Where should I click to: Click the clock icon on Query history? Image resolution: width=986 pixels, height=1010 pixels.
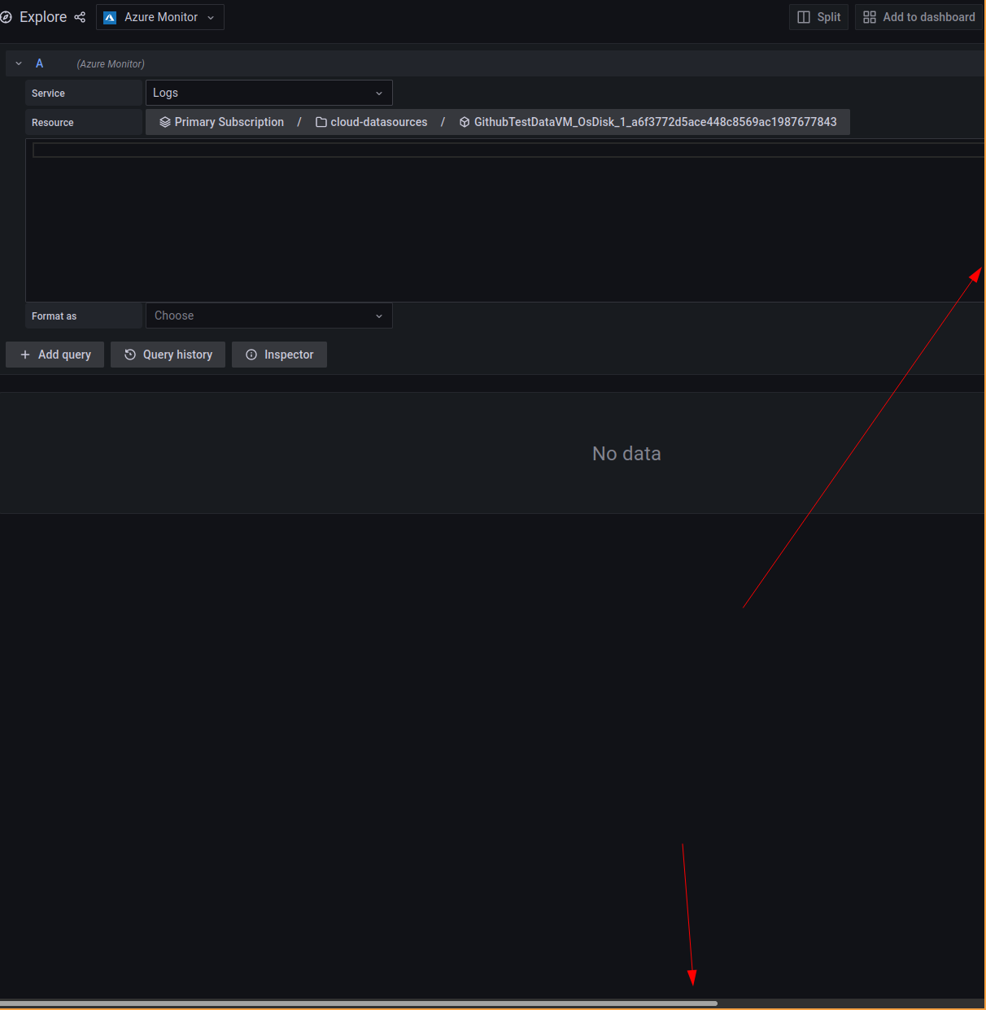[x=131, y=355]
